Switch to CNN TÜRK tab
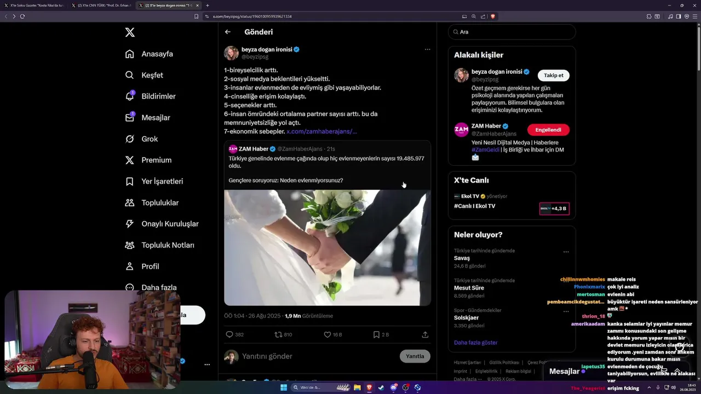The image size is (701, 394). [x=102, y=5]
